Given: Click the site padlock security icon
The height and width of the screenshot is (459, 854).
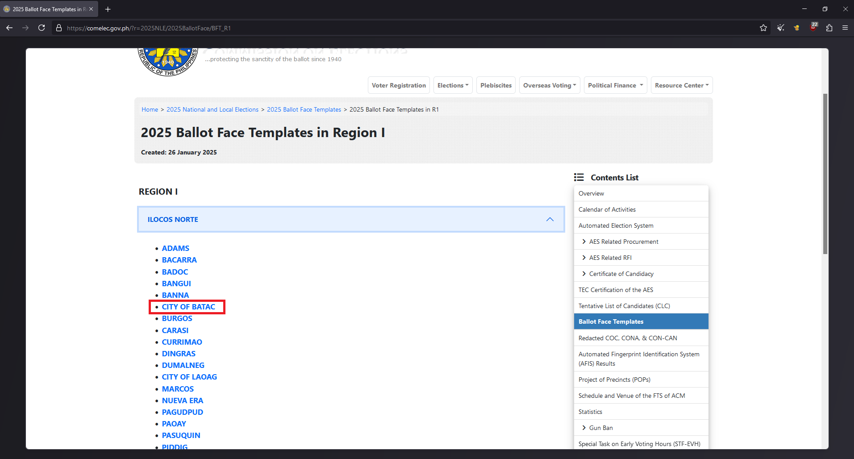Looking at the screenshot, I should 58,28.
